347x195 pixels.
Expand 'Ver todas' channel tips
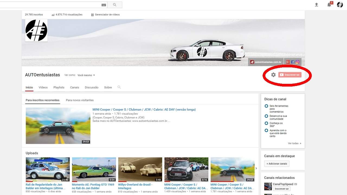(294, 143)
